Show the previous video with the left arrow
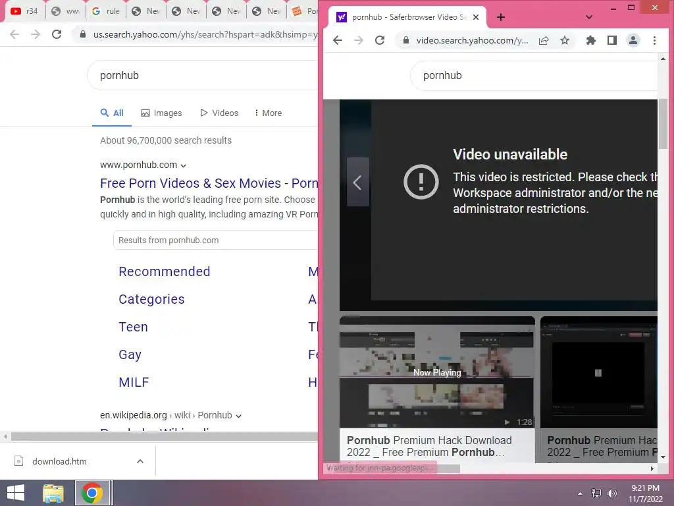Screen dimensions: 674x506 pos(357,182)
